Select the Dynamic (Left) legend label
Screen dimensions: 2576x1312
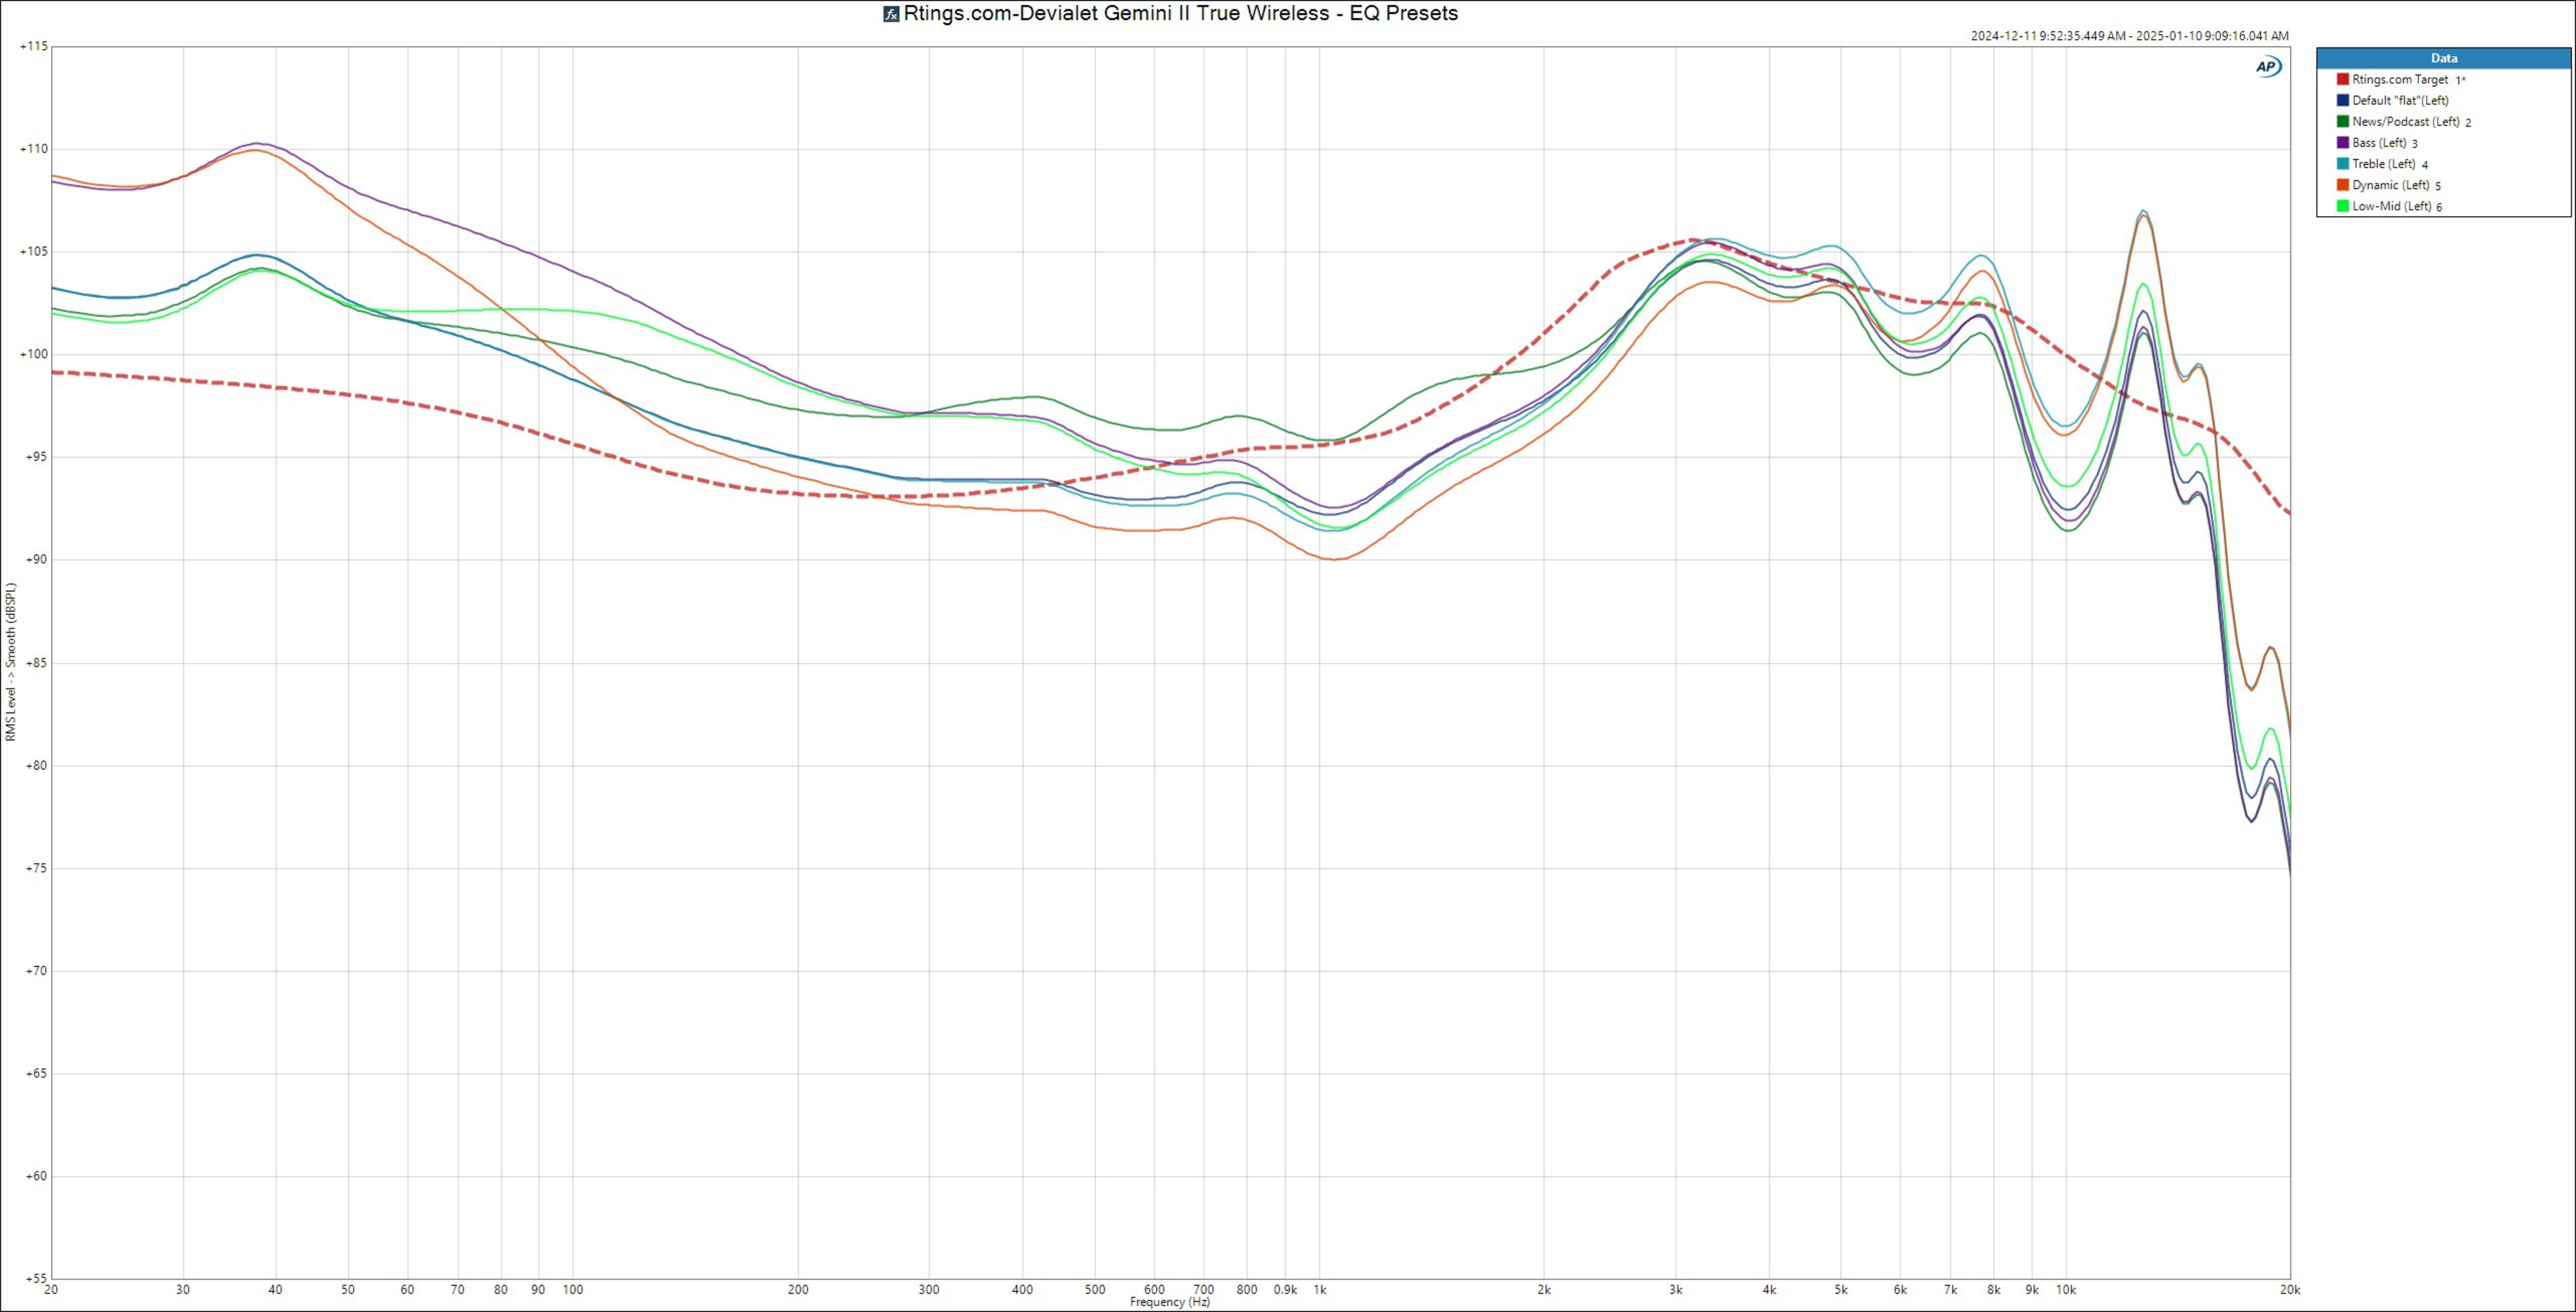tap(2390, 185)
